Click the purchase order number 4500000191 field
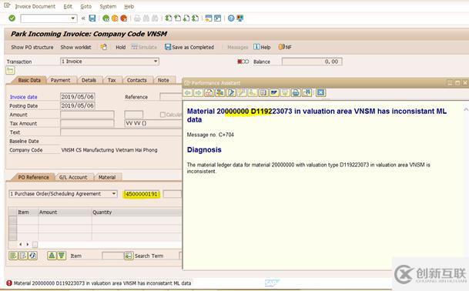The width and height of the screenshot is (469, 291). tap(142, 194)
